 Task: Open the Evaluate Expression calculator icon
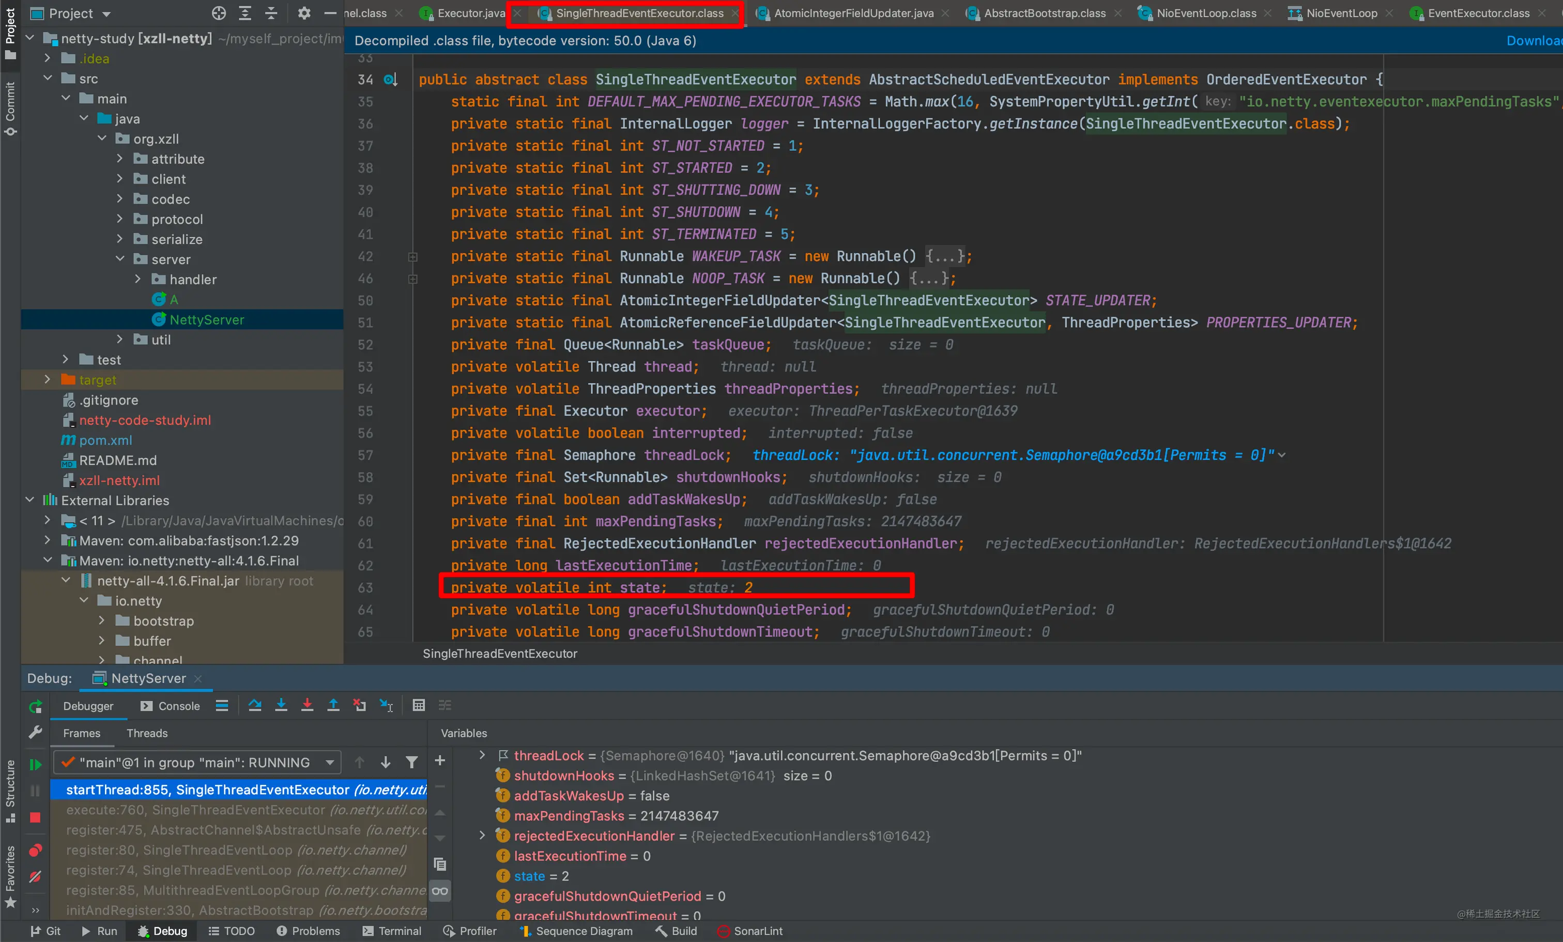point(419,705)
